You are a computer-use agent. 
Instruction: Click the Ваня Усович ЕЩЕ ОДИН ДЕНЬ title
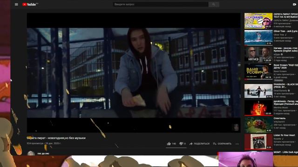(x=285, y=66)
